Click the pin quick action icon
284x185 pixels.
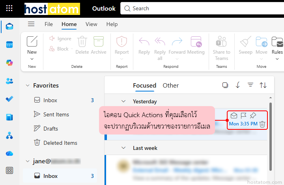pyautogui.click(x=253, y=116)
